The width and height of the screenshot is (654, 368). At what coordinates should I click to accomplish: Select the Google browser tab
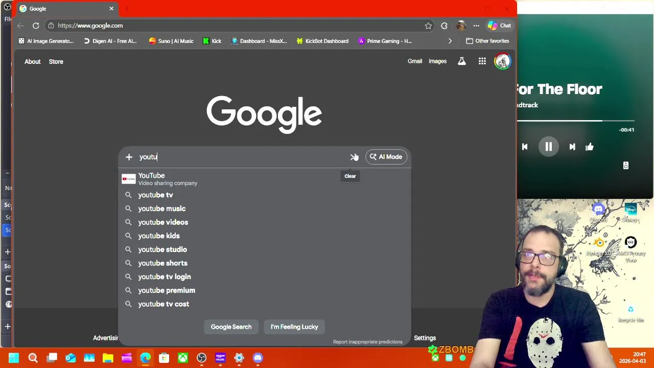[66, 9]
